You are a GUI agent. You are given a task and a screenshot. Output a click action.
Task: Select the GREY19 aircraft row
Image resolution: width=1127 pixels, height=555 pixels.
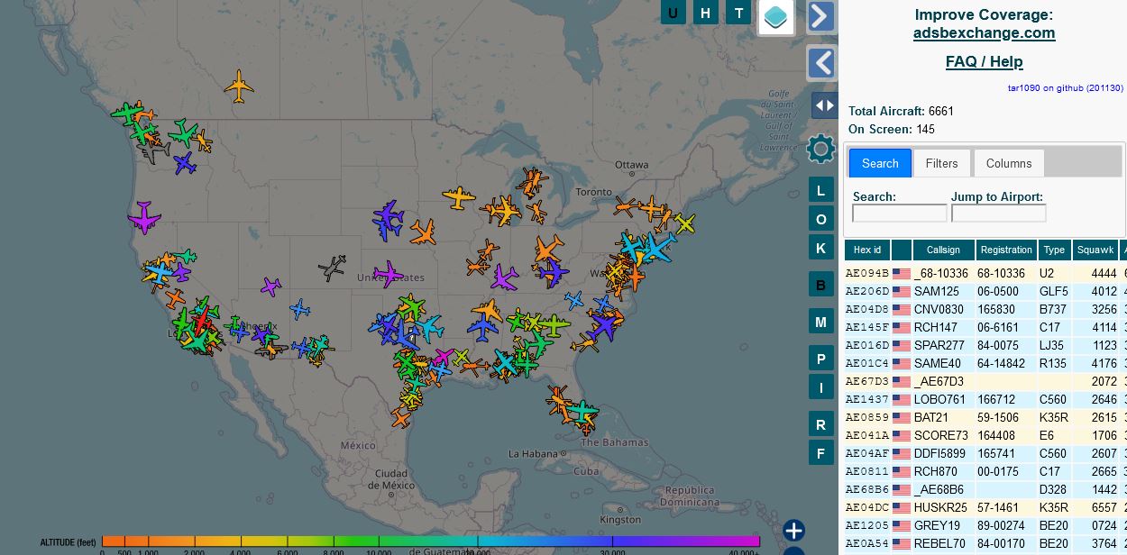click(x=985, y=525)
